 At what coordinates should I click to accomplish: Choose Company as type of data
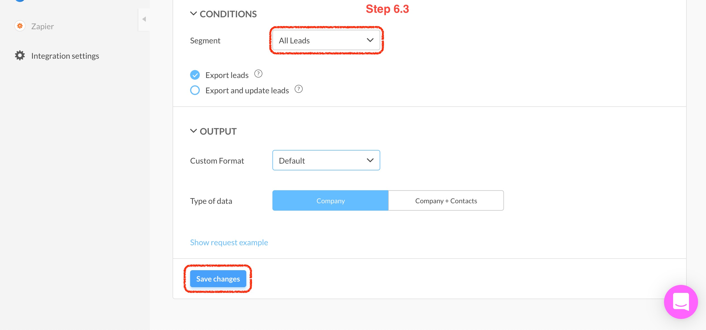pyautogui.click(x=330, y=200)
